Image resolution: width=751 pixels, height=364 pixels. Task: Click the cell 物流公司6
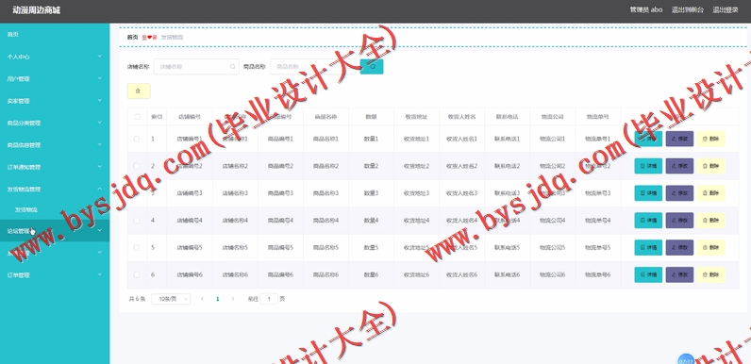pos(552,275)
